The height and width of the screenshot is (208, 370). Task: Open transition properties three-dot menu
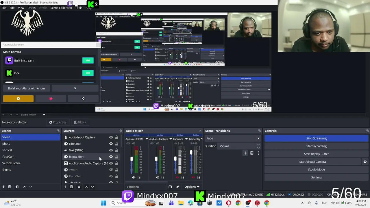pos(258,153)
